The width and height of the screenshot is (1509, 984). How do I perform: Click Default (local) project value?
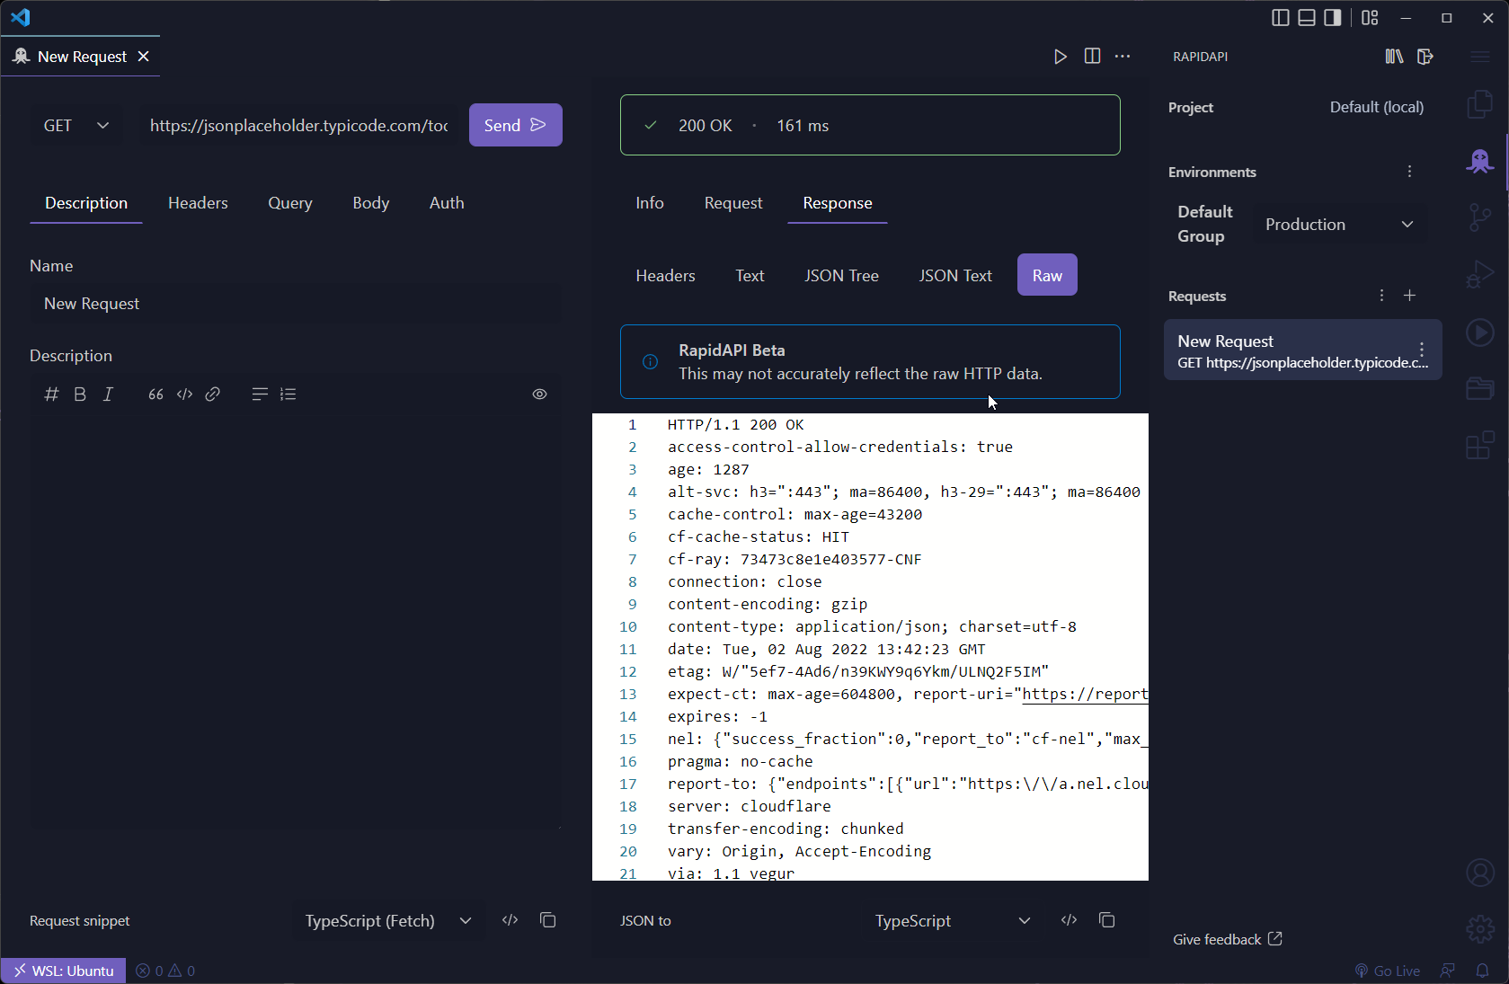(x=1377, y=107)
